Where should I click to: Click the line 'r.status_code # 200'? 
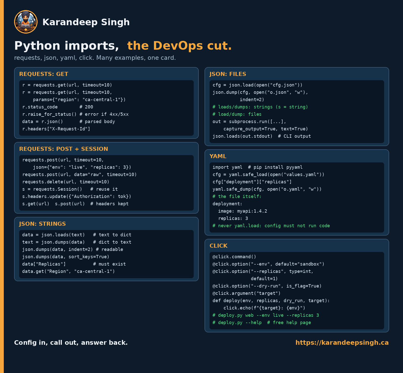[x=58, y=107]
